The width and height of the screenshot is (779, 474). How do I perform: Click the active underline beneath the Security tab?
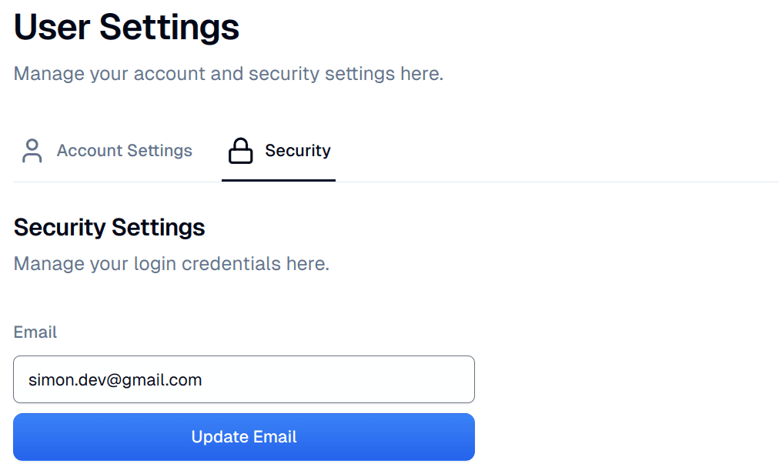pyautogui.click(x=279, y=180)
